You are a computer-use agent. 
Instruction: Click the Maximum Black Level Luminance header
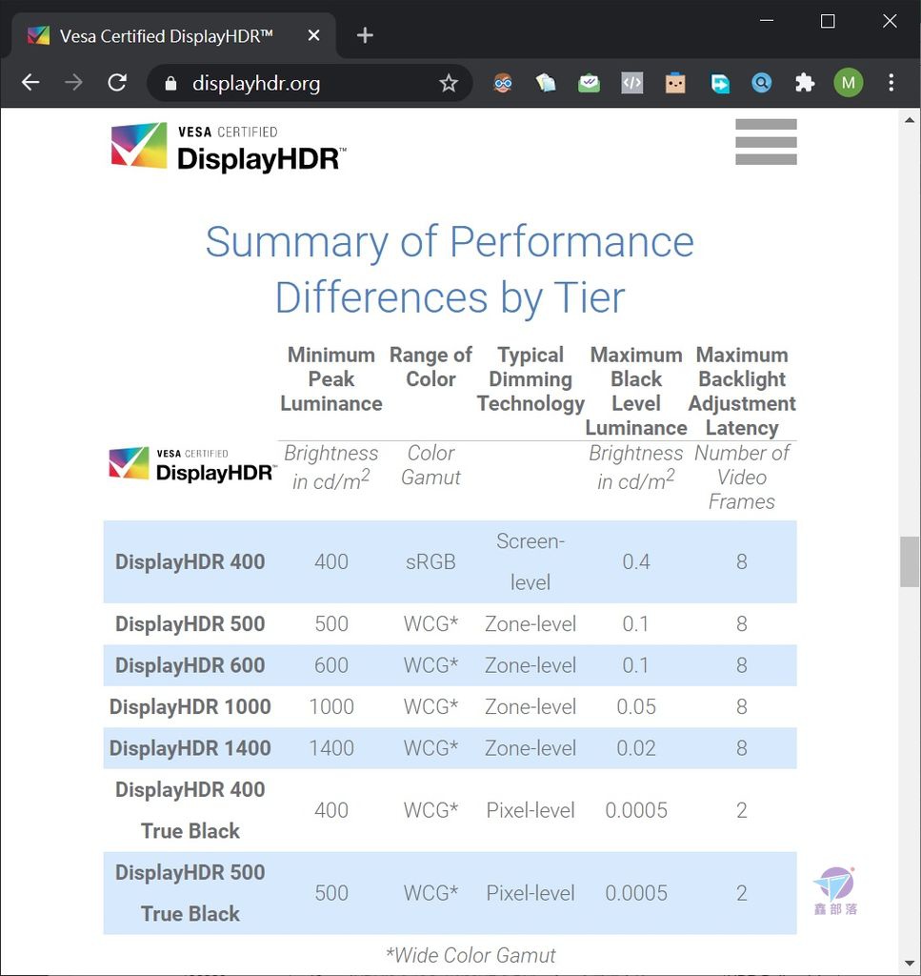coord(636,391)
